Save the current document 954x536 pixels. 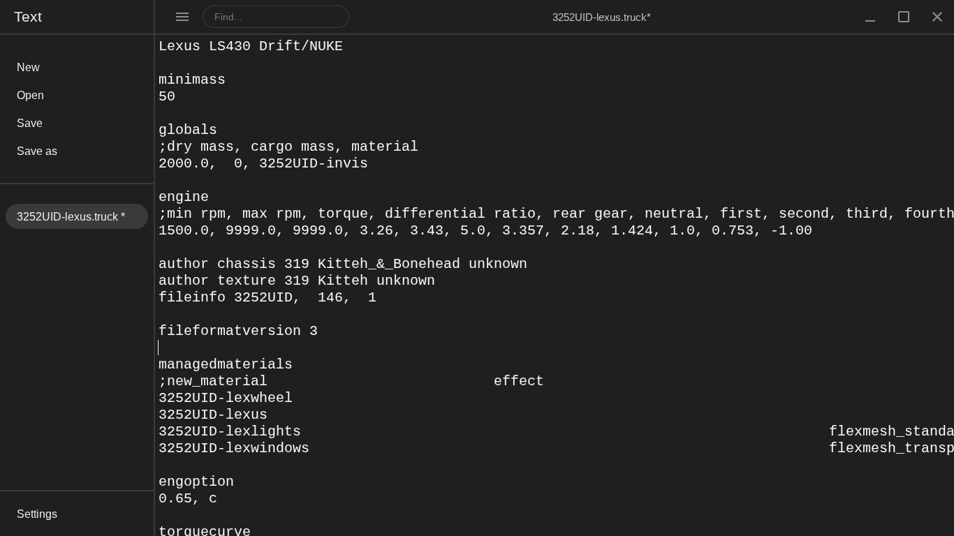29,123
